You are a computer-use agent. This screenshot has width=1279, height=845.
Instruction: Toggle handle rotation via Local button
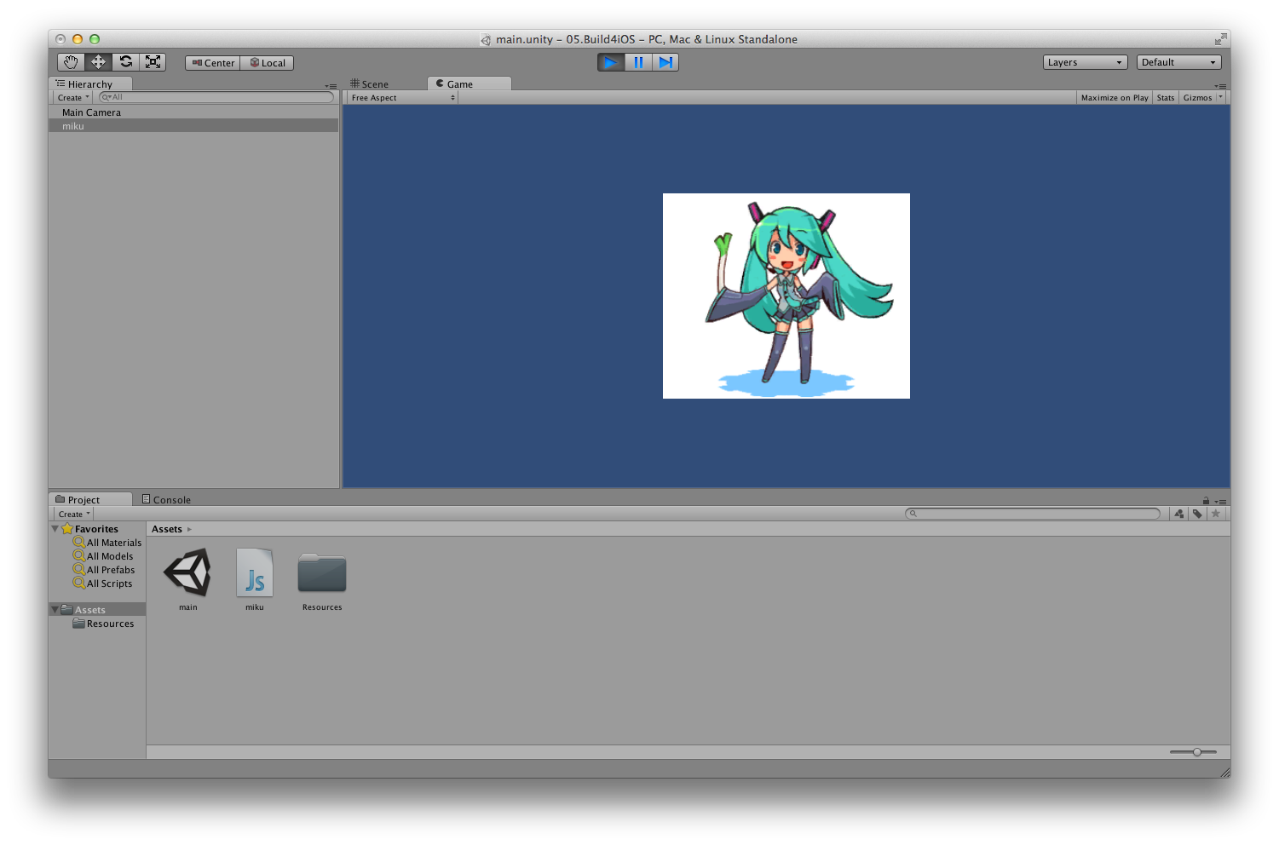tap(268, 63)
